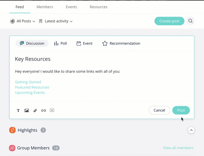Collapse the Highlights section
Image resolution: width=204 pixels, height=156 pixels.
click(x=191, y=130)
